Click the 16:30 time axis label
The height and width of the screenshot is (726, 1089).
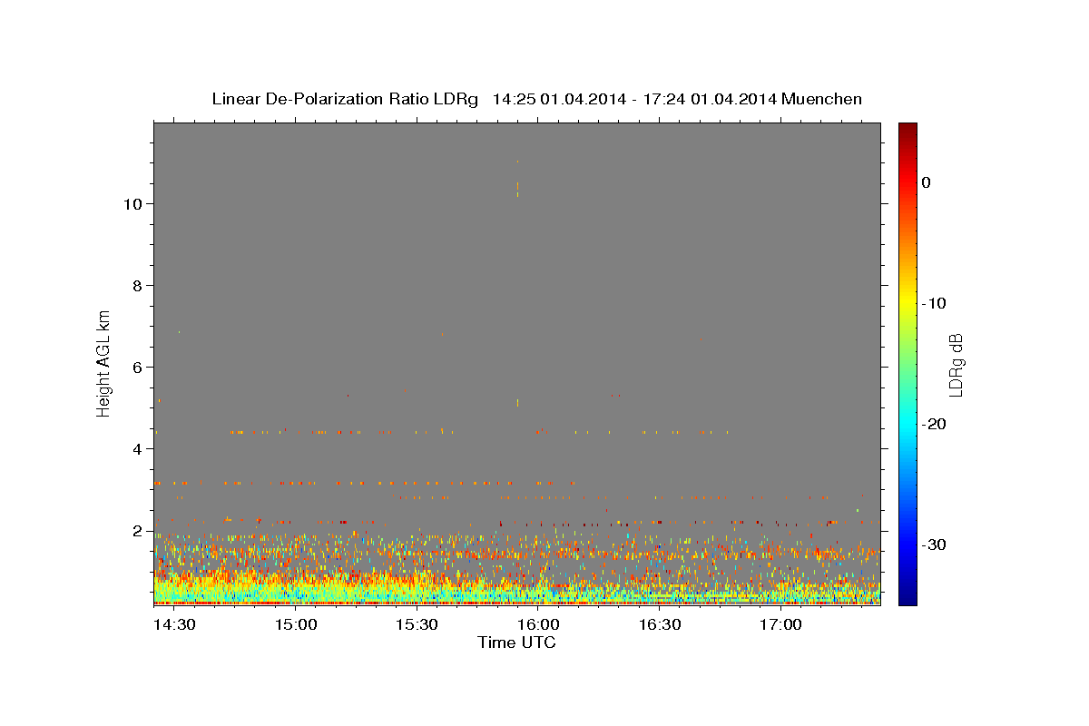[x=659, y=625]
